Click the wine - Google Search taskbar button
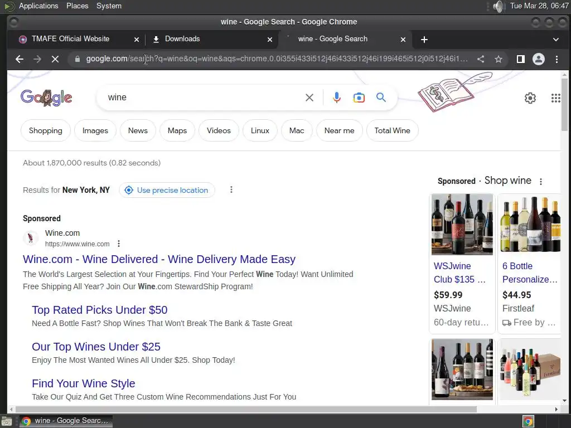The height and width of the screenshot is (428, 571). (66, 421)
